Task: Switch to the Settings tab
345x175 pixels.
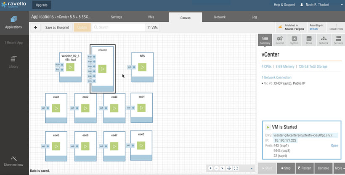Action: [x=117, y=17]
